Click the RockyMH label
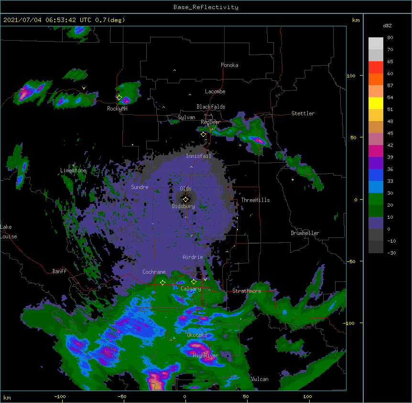The width and height of the screenshot is (412, 403). tap(117, 109)
